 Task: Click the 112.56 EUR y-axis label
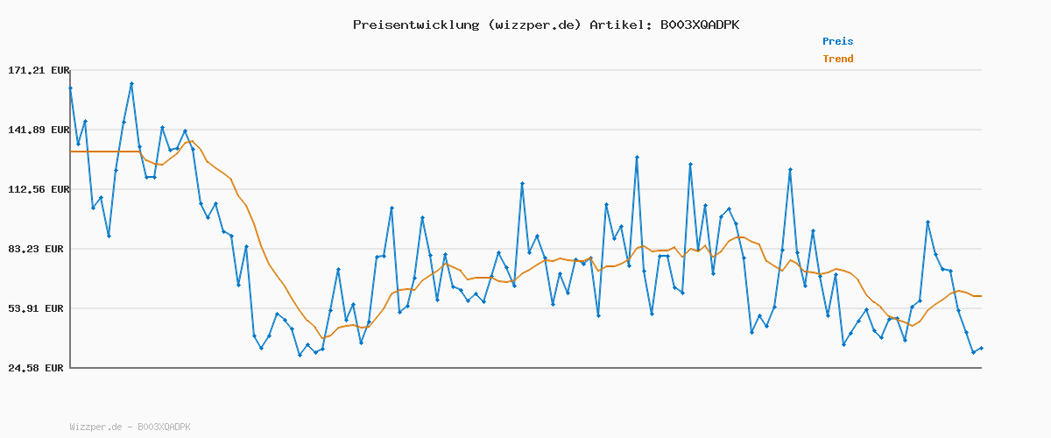tap(36, 189)
